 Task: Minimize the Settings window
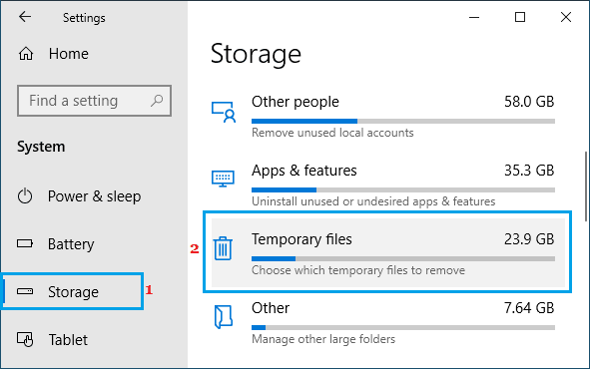coord(474,17)
